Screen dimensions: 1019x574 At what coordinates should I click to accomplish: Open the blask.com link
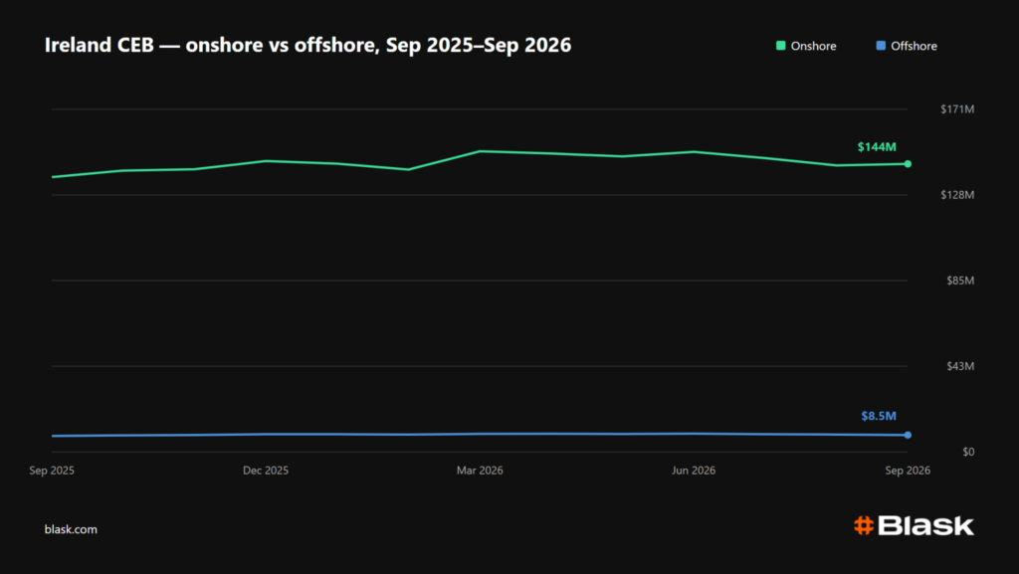[x=71, y=529]
